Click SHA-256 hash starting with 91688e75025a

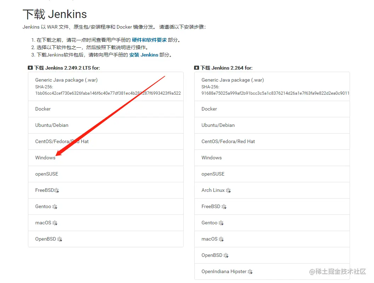(275, 93)
